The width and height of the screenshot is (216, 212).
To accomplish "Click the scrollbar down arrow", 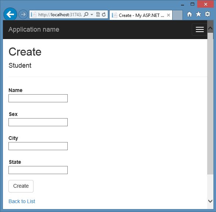I will click(210, 201).
